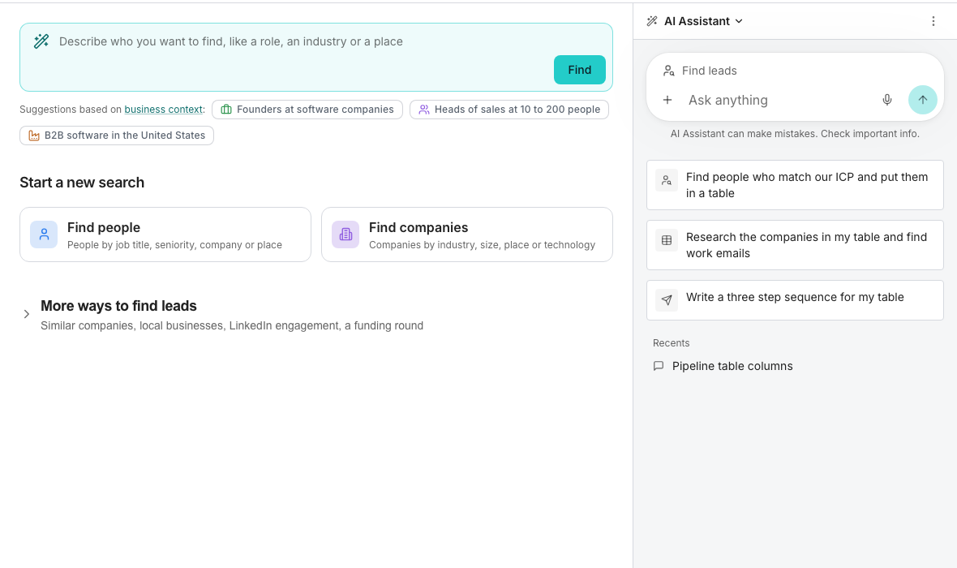Screen dimensions: 957x568
Task: Select Founders at software companies suggestion
Action: (x=307, y=110)
